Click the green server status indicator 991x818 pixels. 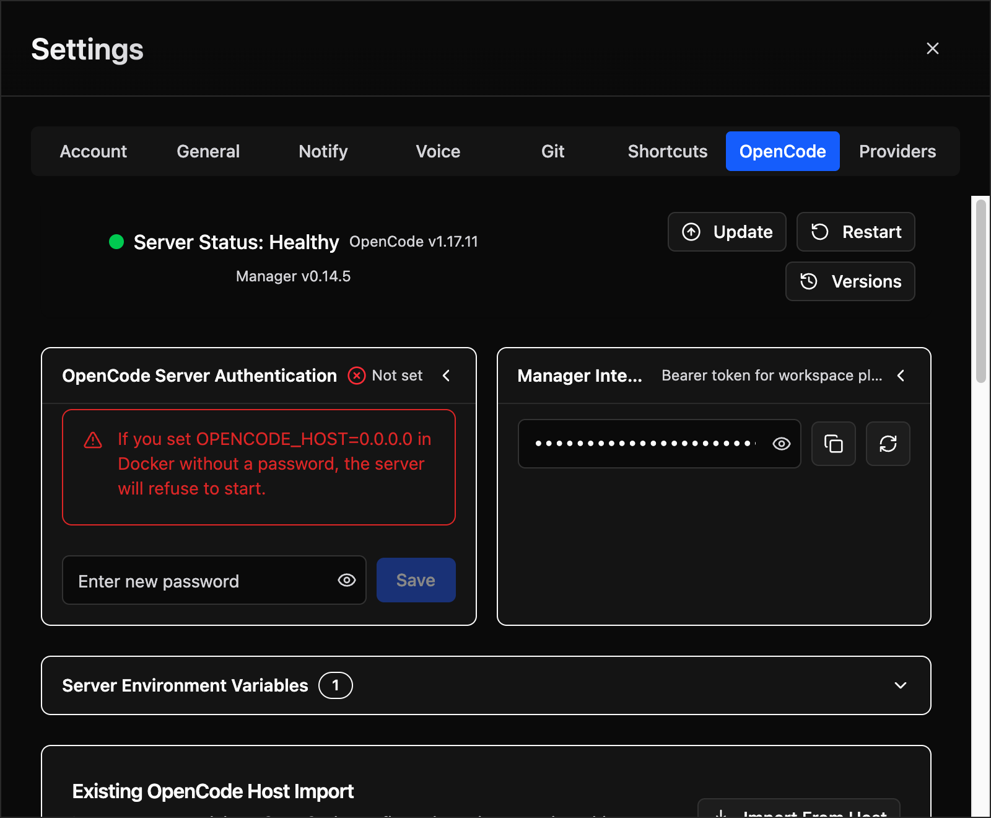(x=116, y=242)
